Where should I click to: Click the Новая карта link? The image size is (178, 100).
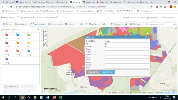(129, 17)
